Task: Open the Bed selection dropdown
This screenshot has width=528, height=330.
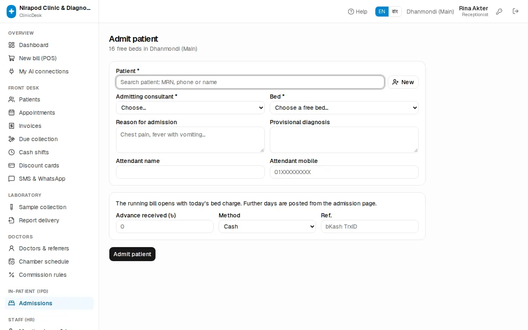Action: click(344, 108)
